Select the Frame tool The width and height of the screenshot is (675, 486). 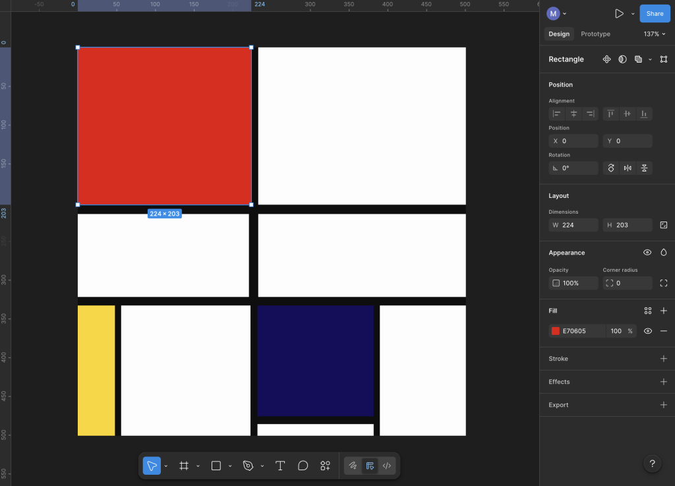pos(184,466)
